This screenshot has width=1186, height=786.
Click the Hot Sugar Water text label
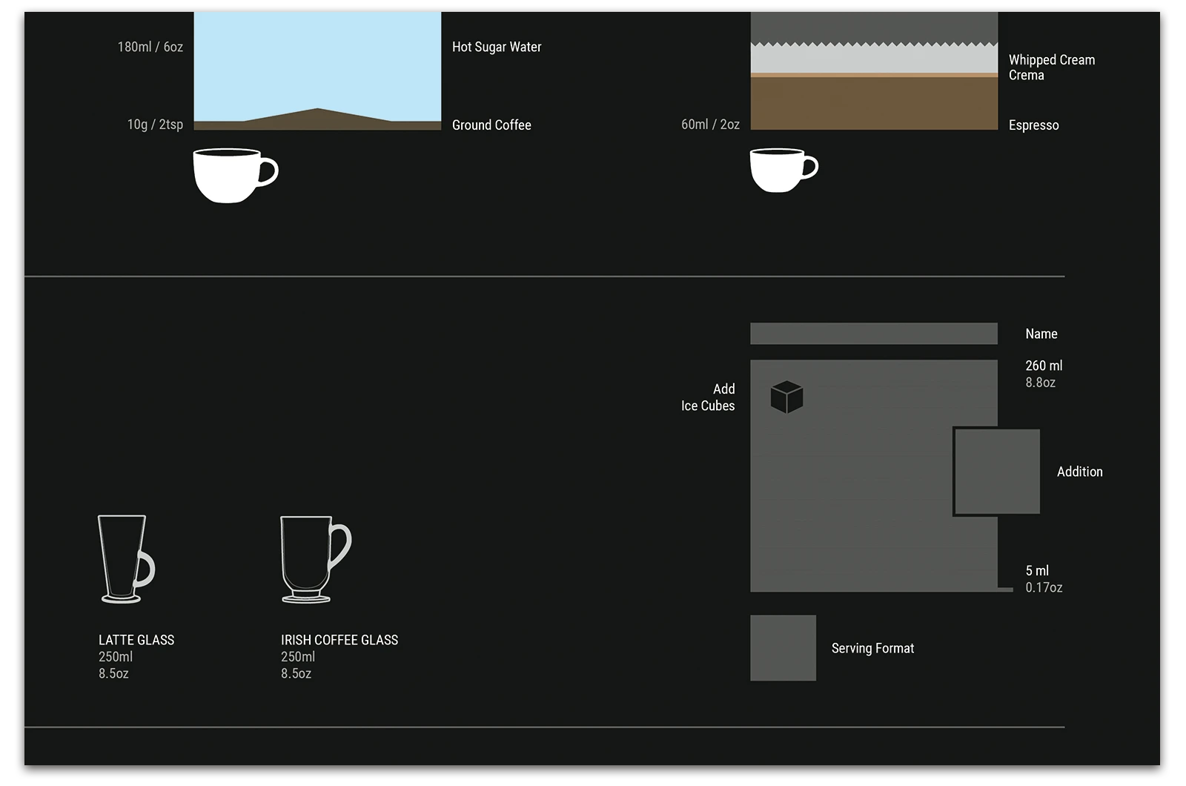coord(497,47)
